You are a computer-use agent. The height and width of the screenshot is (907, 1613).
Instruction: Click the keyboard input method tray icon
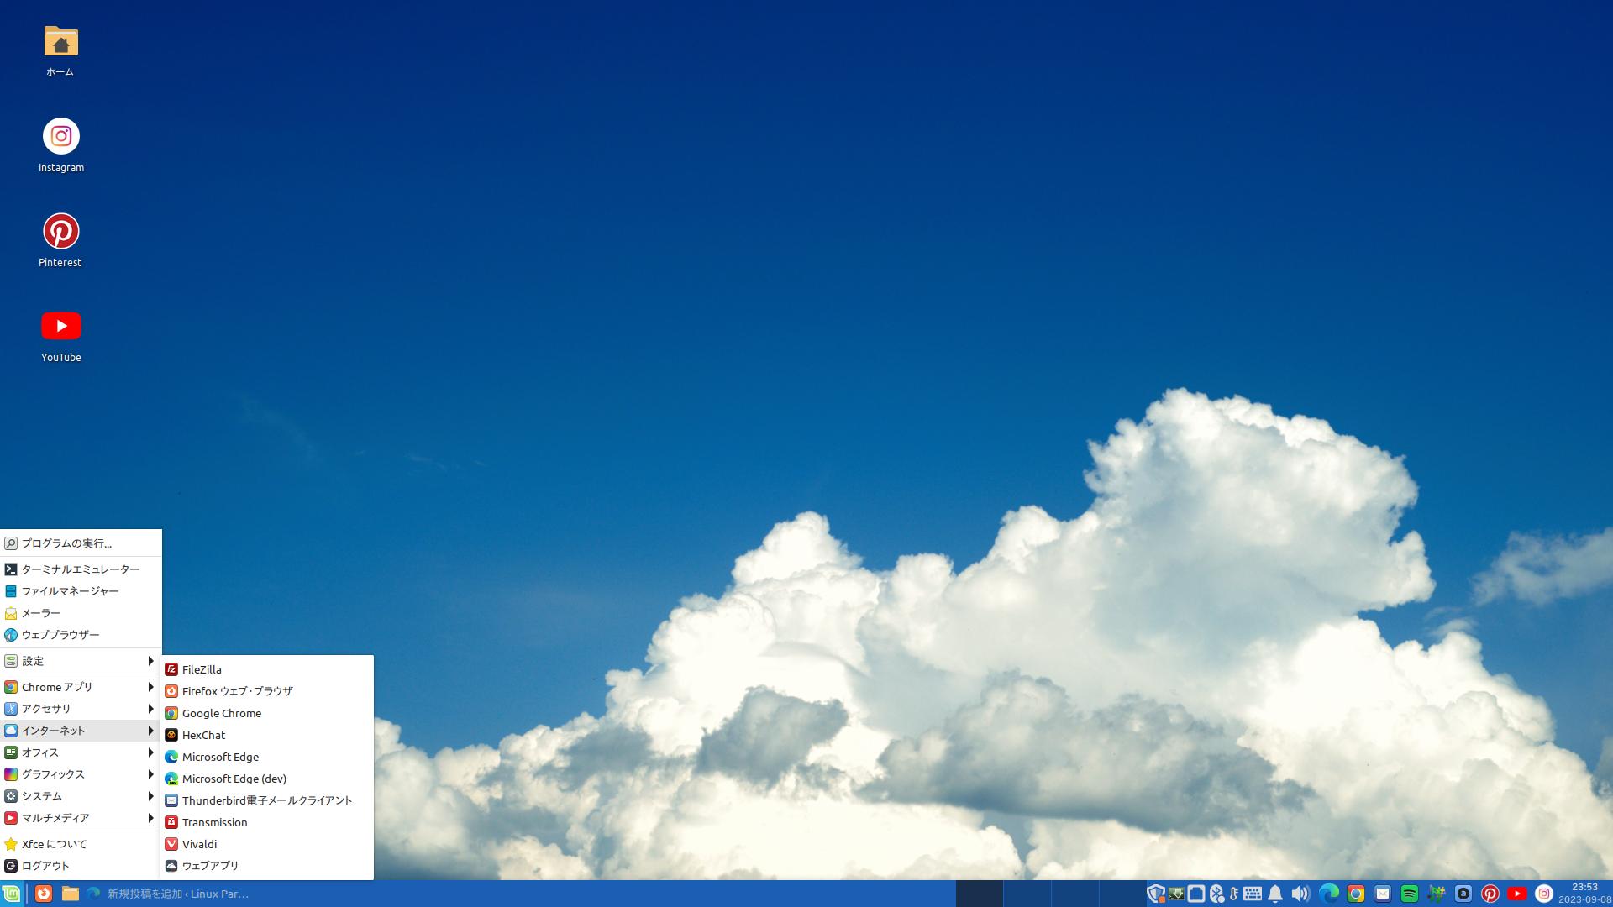tap(1253, 894)
